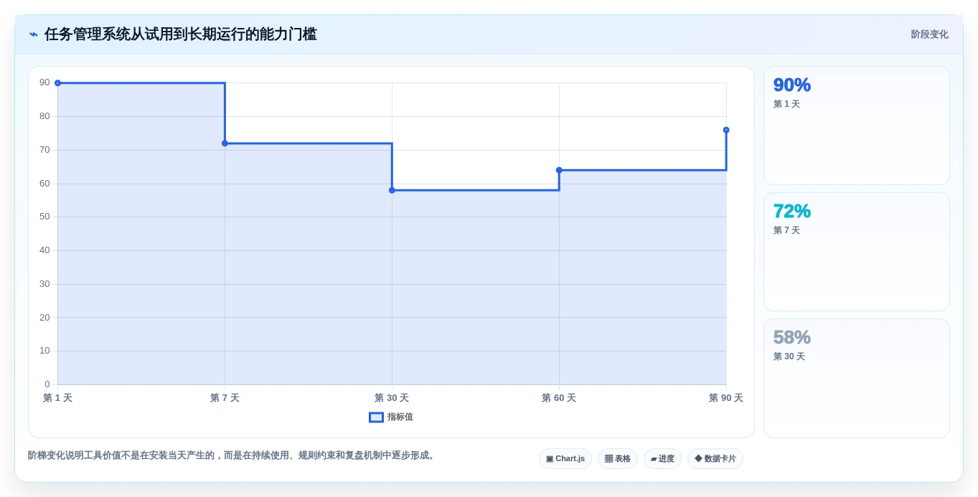This screenshot has height=497, width=978.
Task: Select the 数据卡片 tag button
Action: [715, 459]
